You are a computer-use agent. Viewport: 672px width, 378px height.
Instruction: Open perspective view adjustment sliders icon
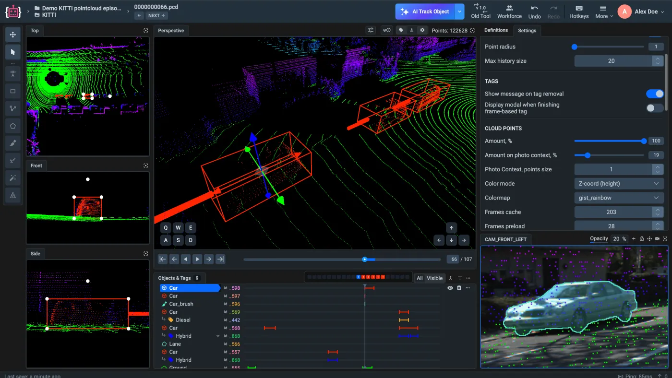(371, 30)
